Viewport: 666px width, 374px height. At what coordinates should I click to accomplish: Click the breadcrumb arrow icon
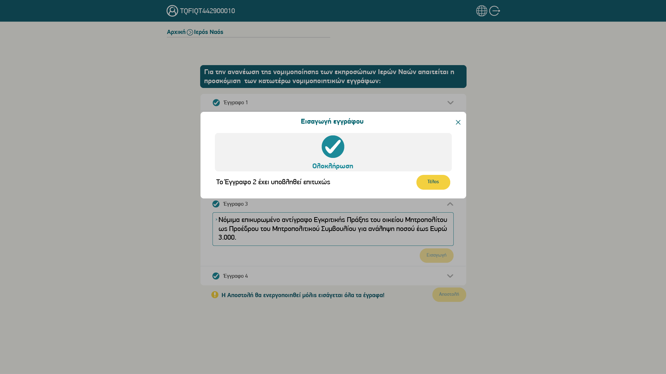(x=190, y=32)
